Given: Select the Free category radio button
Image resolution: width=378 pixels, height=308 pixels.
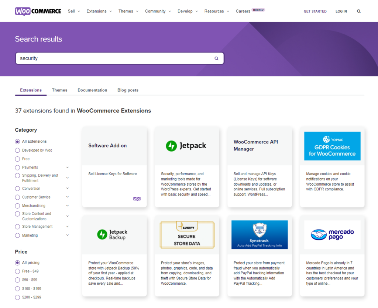Looking at the screenshot, I should 17,159.
